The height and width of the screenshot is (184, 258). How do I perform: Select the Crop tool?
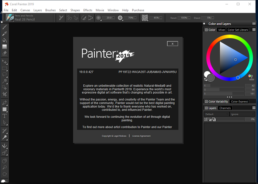(4, 94)
